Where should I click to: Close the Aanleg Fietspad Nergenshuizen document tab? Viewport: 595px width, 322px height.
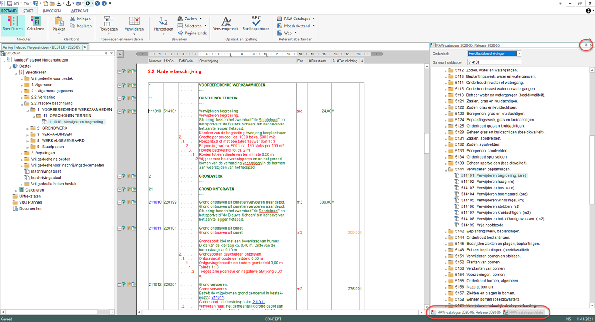(85, 47)
